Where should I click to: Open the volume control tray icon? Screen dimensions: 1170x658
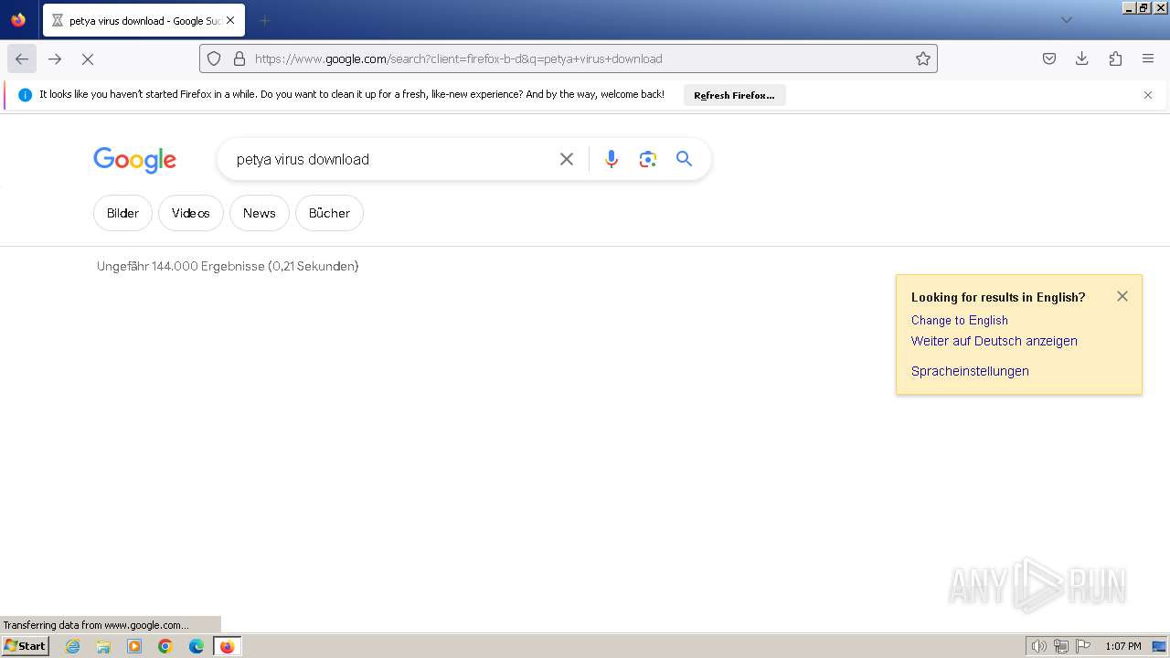tap(1039, 646)
